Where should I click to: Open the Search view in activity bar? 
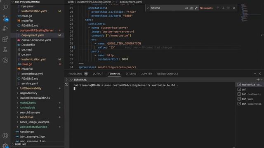tap(5, 7)
